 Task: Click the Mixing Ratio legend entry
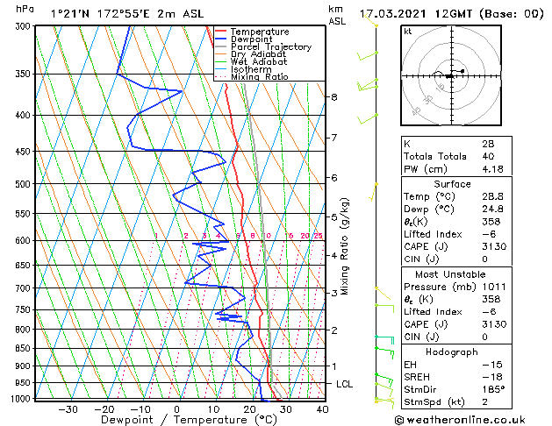coord(252,76)
